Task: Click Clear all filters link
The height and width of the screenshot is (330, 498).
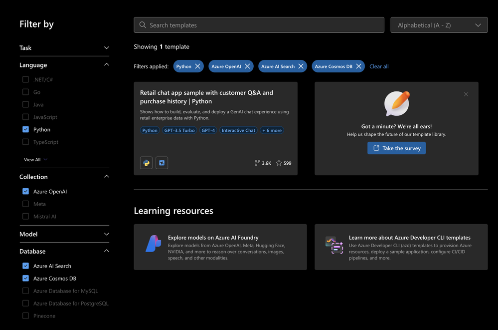Action: point(379,66)
